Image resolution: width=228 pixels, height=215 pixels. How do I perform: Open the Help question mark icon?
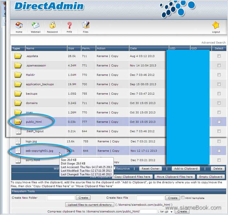pyautogui.click(x=69, y=25)
